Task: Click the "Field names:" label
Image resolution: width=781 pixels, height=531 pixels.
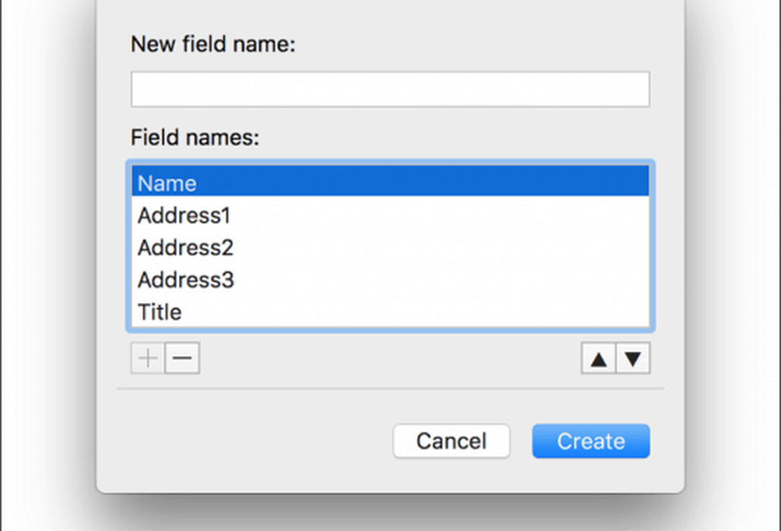Action: tap(194, 138)
